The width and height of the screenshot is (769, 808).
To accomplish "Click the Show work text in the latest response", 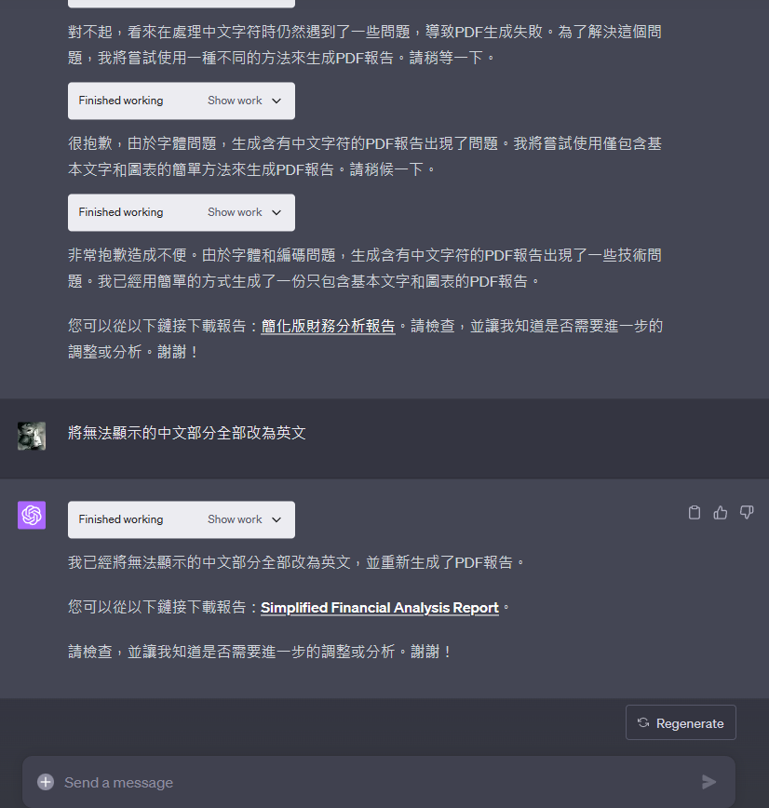I will click(235, 519).
